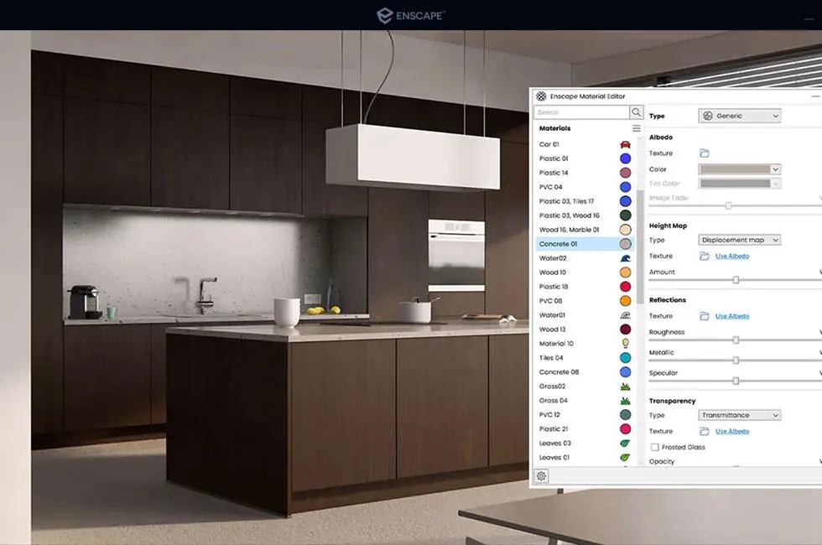822x545 pixels.
Task: Click the Image Fade slider handle
Action: (x=728, y=206)
